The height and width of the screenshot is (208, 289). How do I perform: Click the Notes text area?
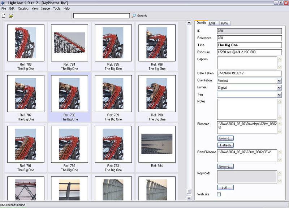pyautogui.click(x=247, y=110)
